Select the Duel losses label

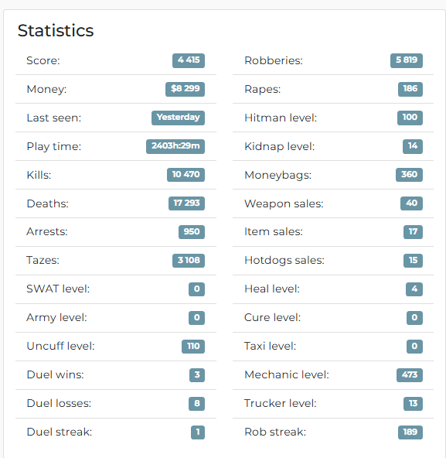[x=59, y=403]
